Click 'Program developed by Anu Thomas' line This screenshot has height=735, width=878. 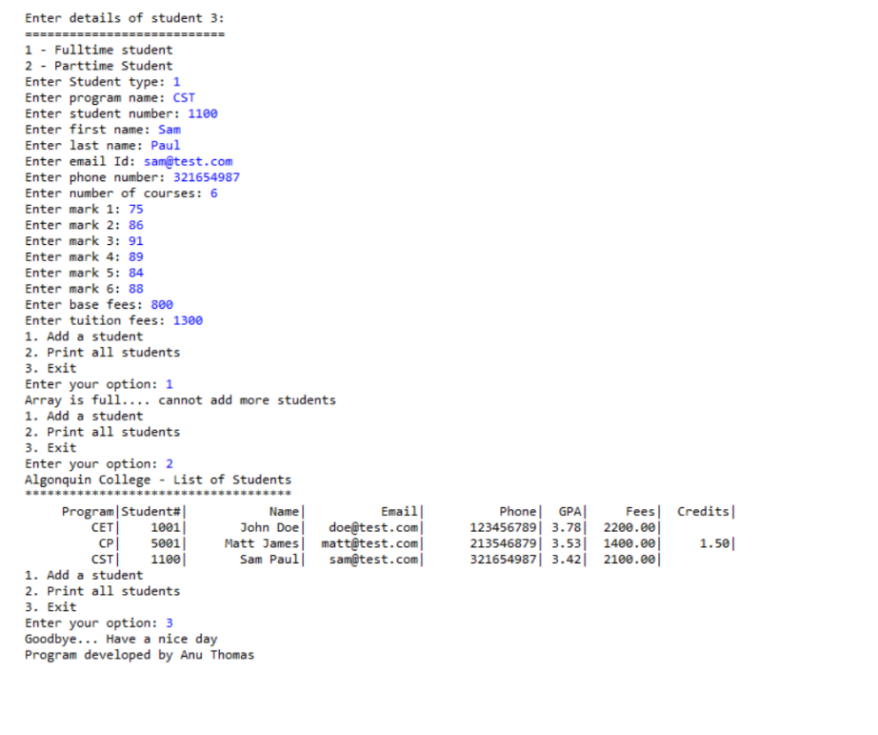(139, 655)
